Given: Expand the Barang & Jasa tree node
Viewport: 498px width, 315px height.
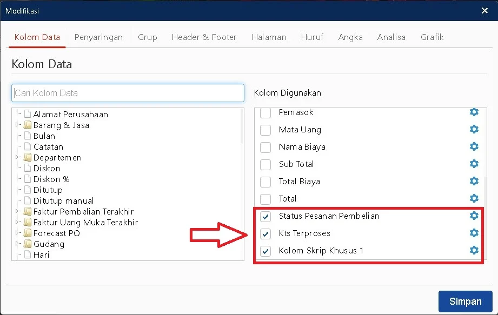Looking at the screenshot, I should point(17,125).
